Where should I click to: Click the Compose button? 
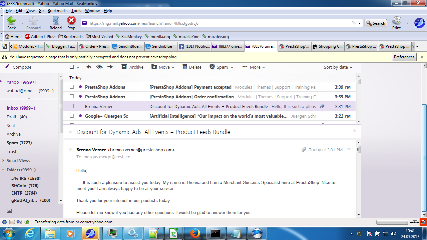click(x=18, y=67)
